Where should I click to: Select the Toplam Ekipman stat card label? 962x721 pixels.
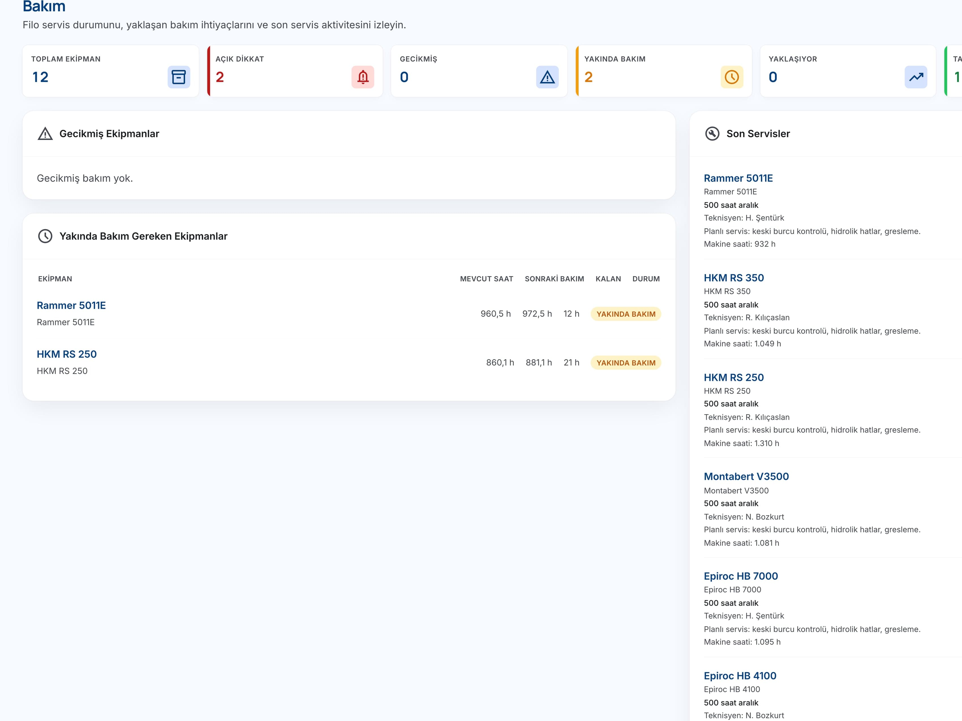[66, 59]
